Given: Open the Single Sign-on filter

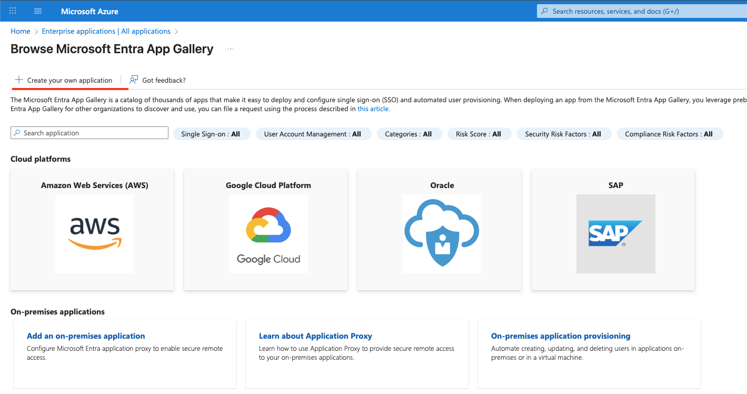Looking at the screenshot, I should point(212,133).
